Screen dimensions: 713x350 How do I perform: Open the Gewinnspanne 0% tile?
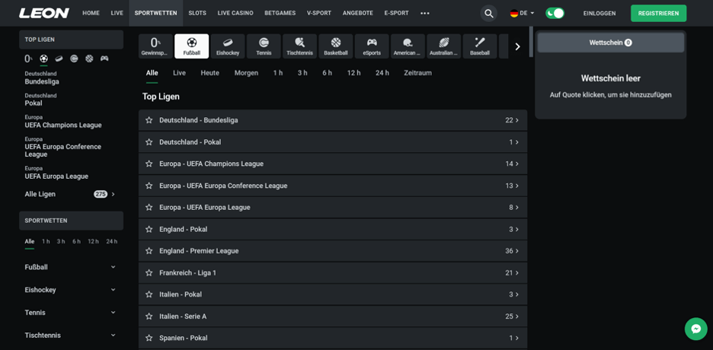tap(155, 46)
